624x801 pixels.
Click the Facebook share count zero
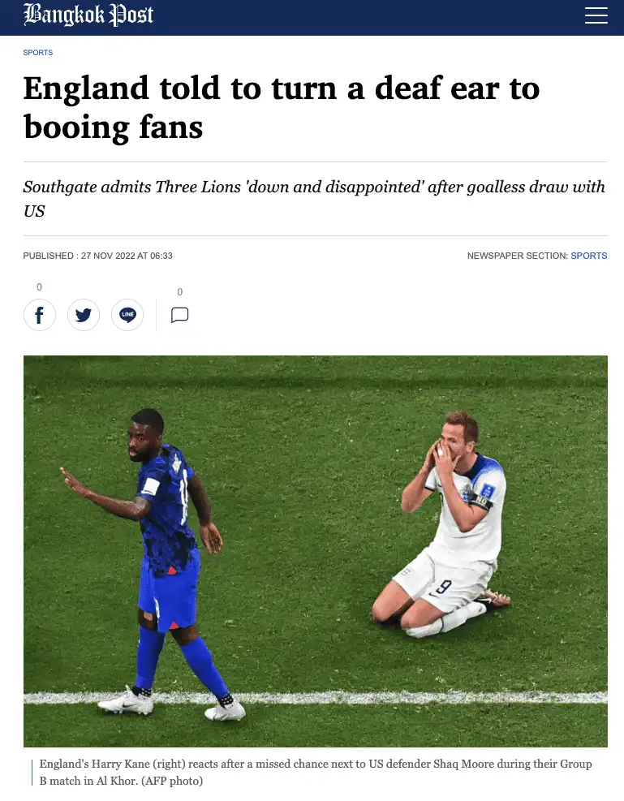click(39, 287)
